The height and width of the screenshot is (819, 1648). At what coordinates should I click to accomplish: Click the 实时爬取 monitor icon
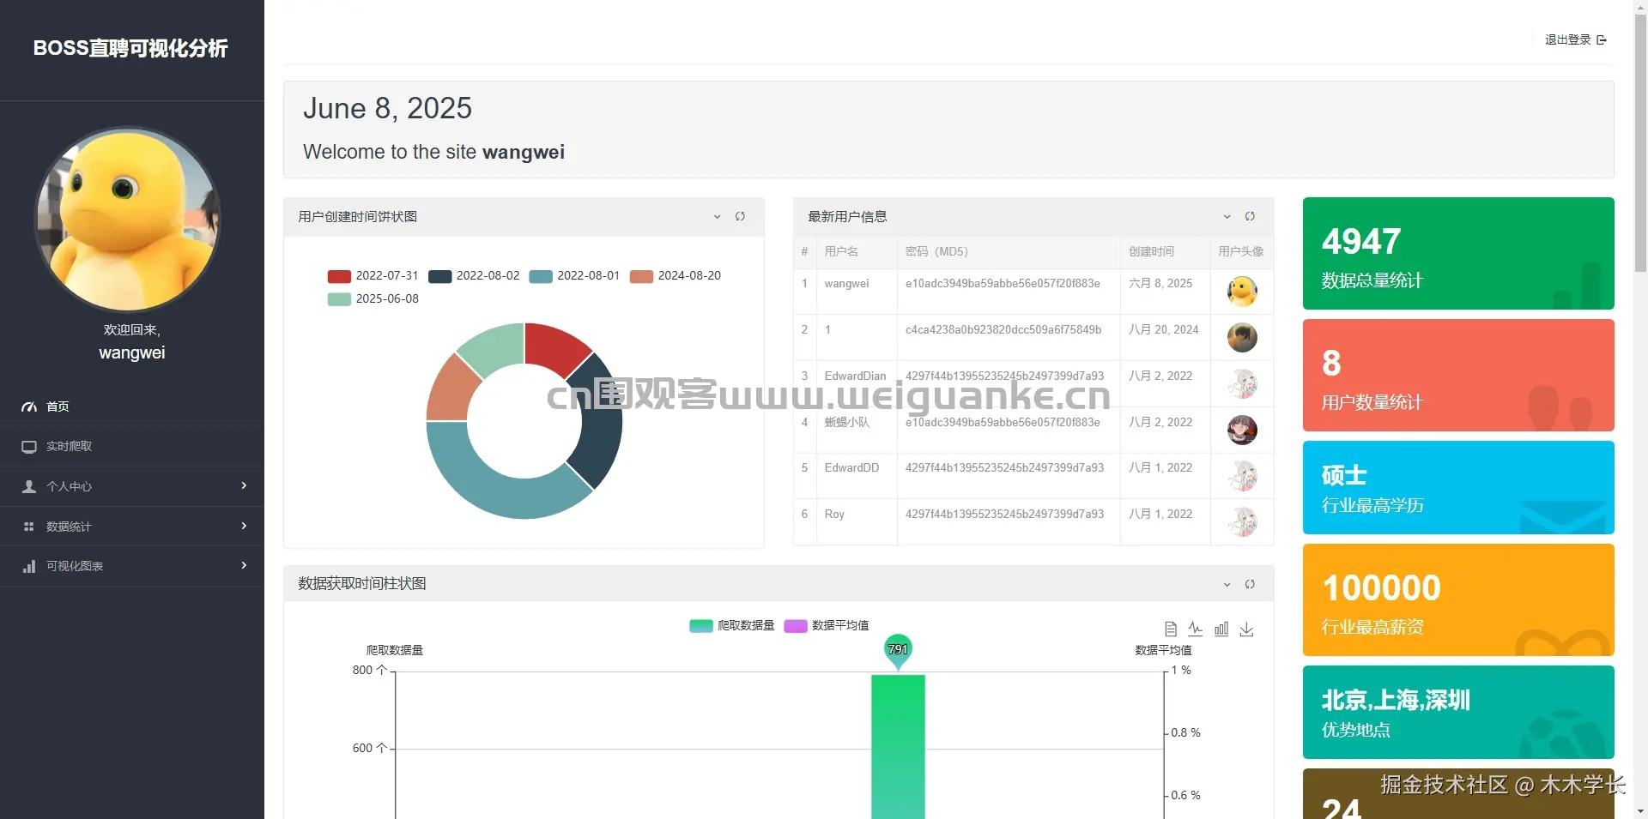tap(29, 446)
